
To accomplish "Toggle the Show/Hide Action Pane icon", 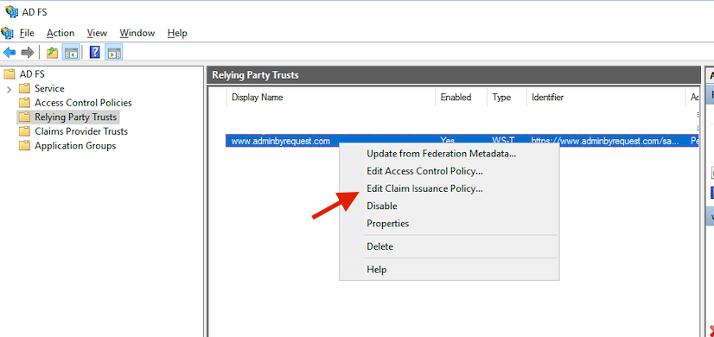I will (113, 53).
